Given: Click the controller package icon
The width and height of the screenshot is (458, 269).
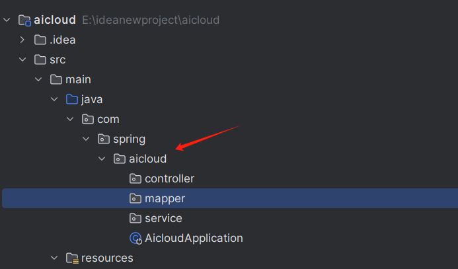Looking at the screenshot, I should tap(135, 178).
